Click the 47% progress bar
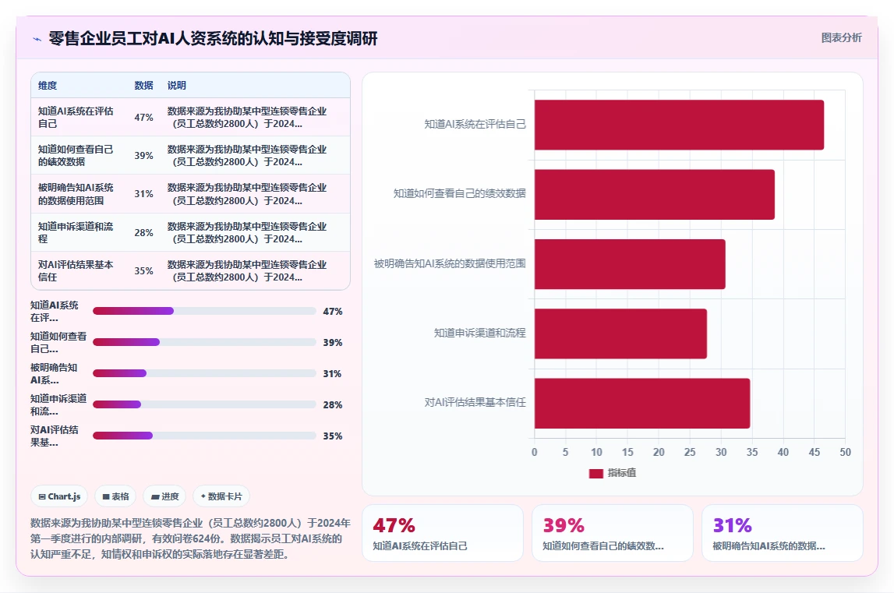 pos(204,311)
